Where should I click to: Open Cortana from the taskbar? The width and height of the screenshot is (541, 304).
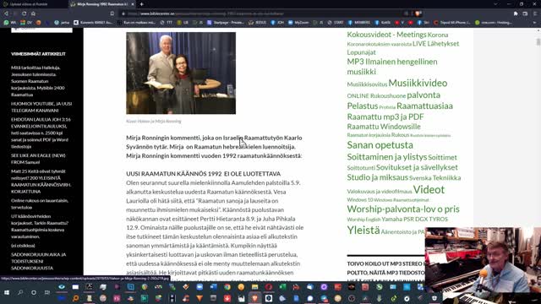(x=34, y=292)
